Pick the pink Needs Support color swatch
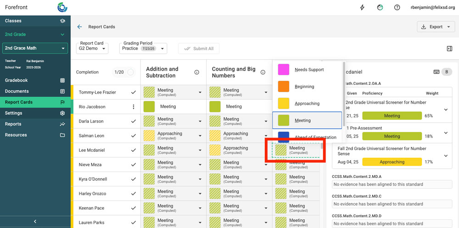459x228 pixels. coord(283,70)
